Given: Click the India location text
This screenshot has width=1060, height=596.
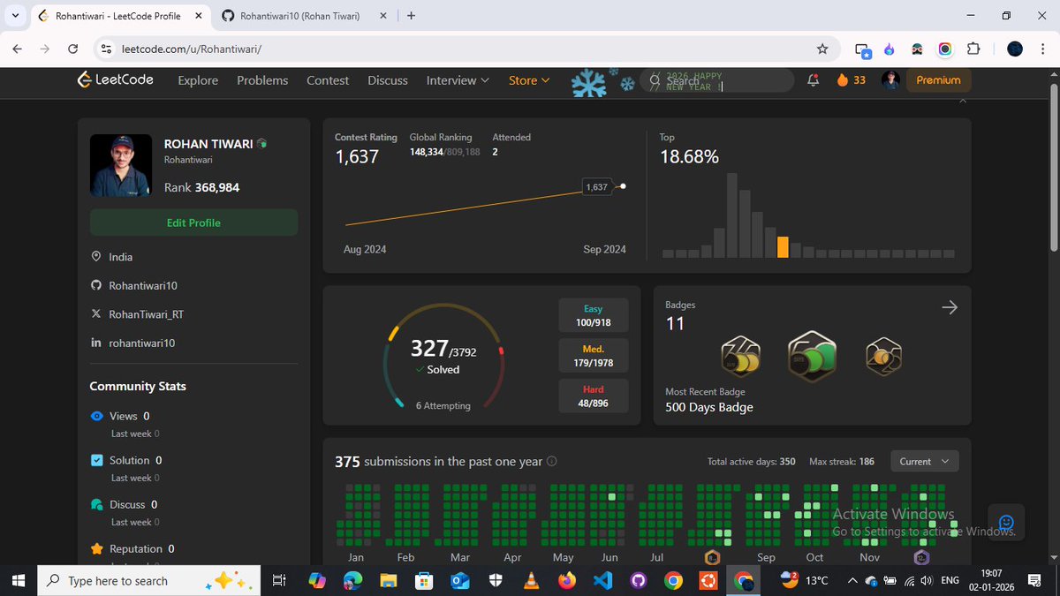Looking at the screenshot, I should pyautogui.click(x=121, y=257).
